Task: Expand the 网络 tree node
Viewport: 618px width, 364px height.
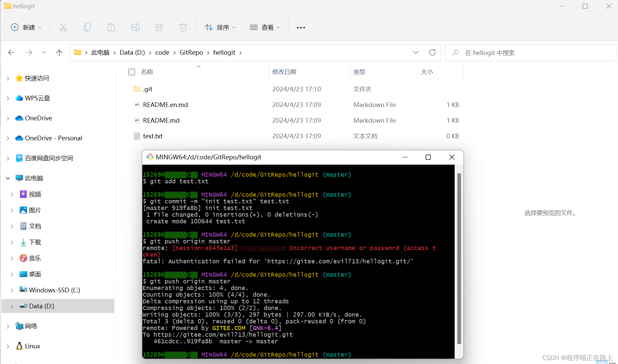Action: [8, 326]
